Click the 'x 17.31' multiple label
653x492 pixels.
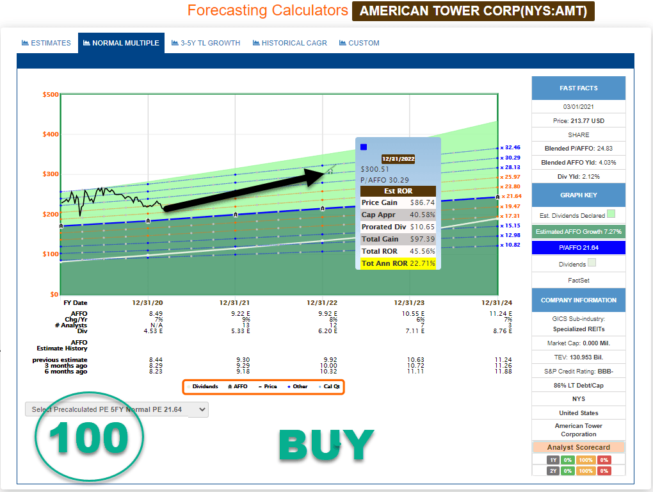pyautogui.click(x=510, y=216)
